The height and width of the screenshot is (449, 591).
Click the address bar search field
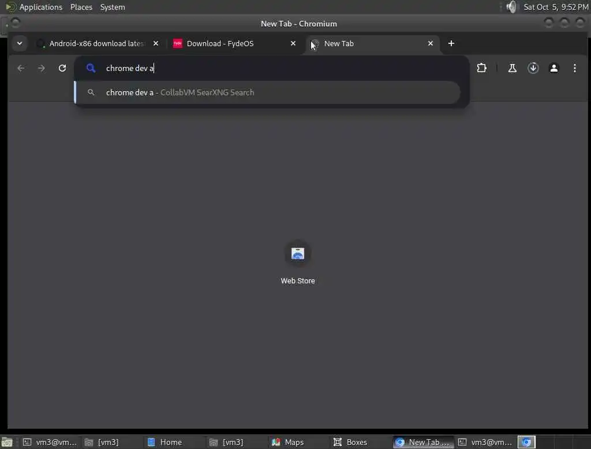tap(271, 68)
